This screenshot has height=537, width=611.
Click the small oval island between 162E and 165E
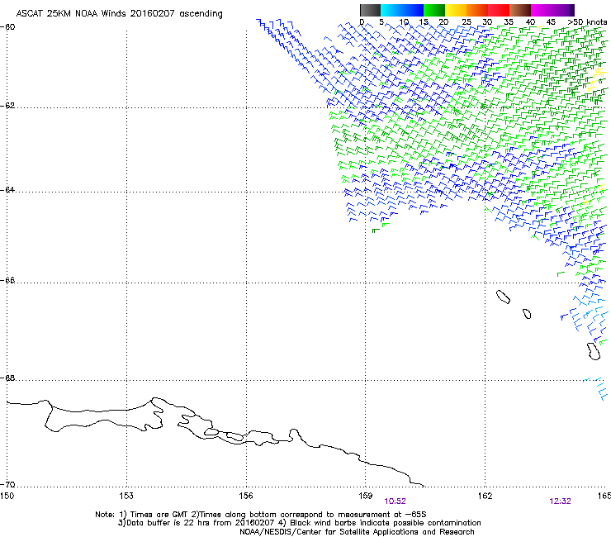coord(527,314)
